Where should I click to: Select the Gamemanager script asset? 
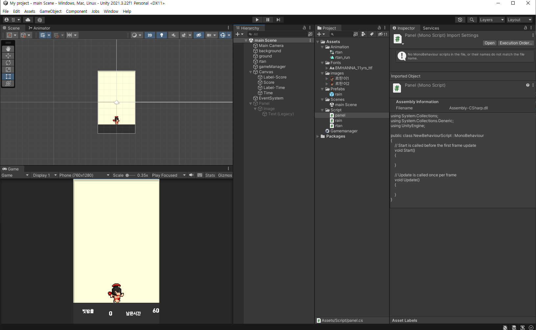coord(344,131)
